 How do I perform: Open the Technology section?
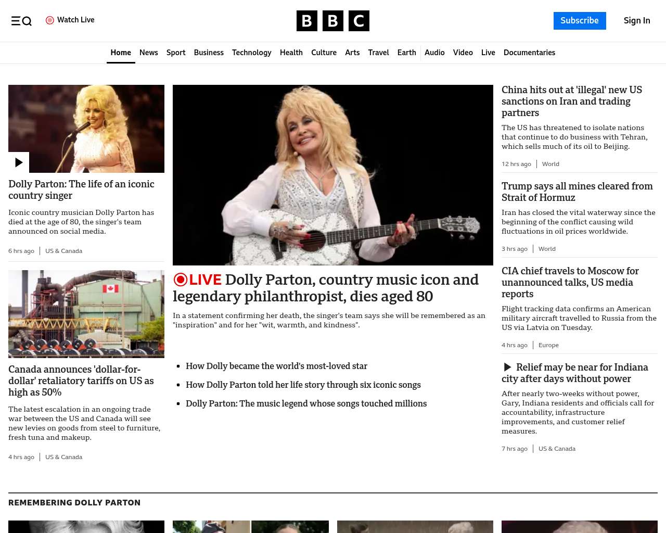252,53
